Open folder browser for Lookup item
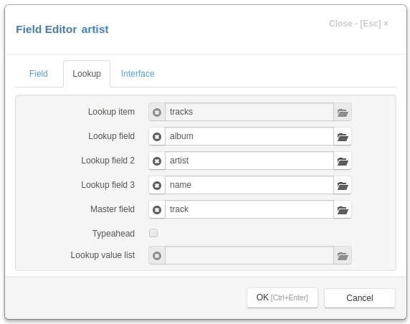The height and width of the screenshot is (324, 410). tap(343, 113)
